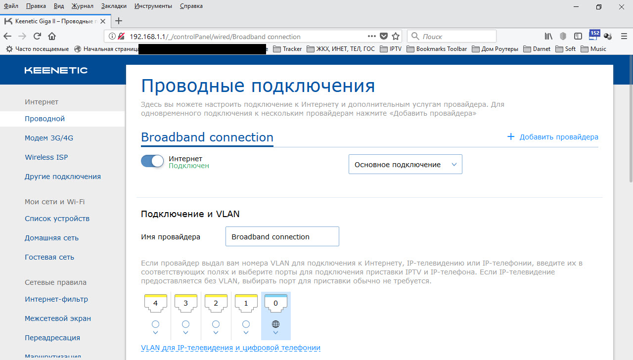Image resolution: width=633 pixels, height=360 pixels.
Task: Bookmark this page with the star icon
Action: click(x=396, y=36)
